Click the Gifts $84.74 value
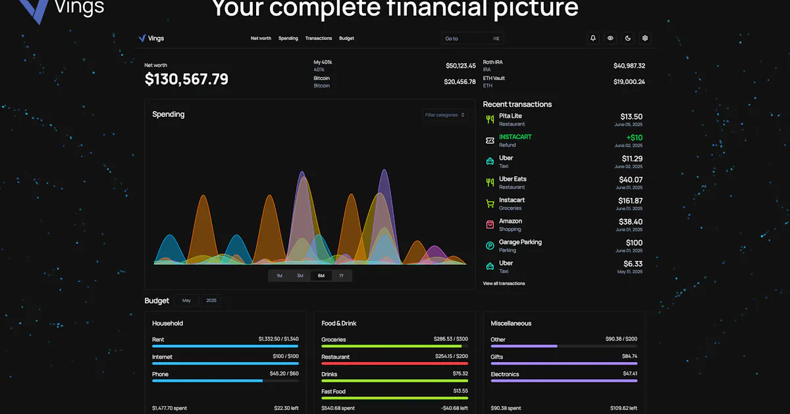Image resolution: width=790 pixels, height=414 pixels. point(629,356)
